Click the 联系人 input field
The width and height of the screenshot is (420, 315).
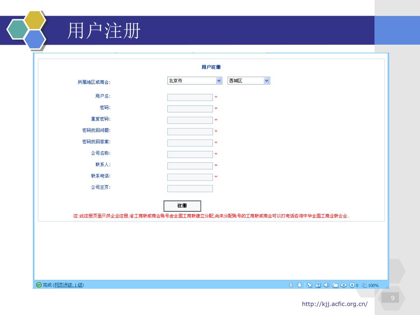click(190, 166)
